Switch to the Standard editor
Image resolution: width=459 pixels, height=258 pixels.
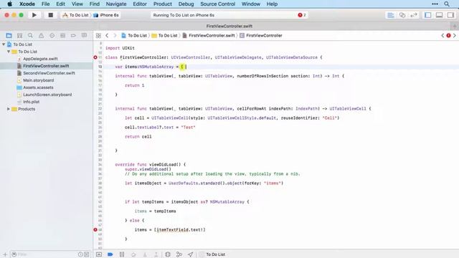391,15
